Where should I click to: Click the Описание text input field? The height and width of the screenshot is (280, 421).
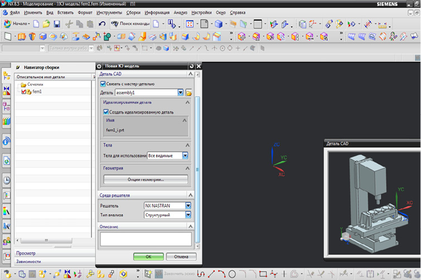(x=146, y=239)
